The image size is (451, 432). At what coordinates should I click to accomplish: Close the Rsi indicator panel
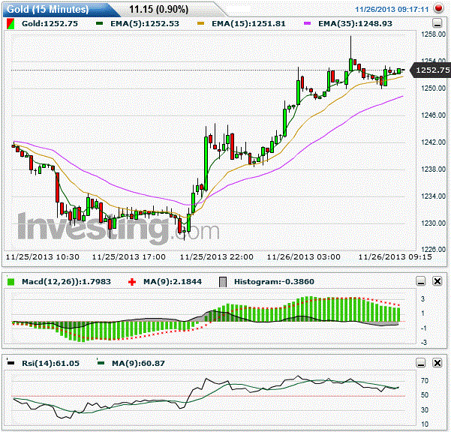tap(437, 363)
